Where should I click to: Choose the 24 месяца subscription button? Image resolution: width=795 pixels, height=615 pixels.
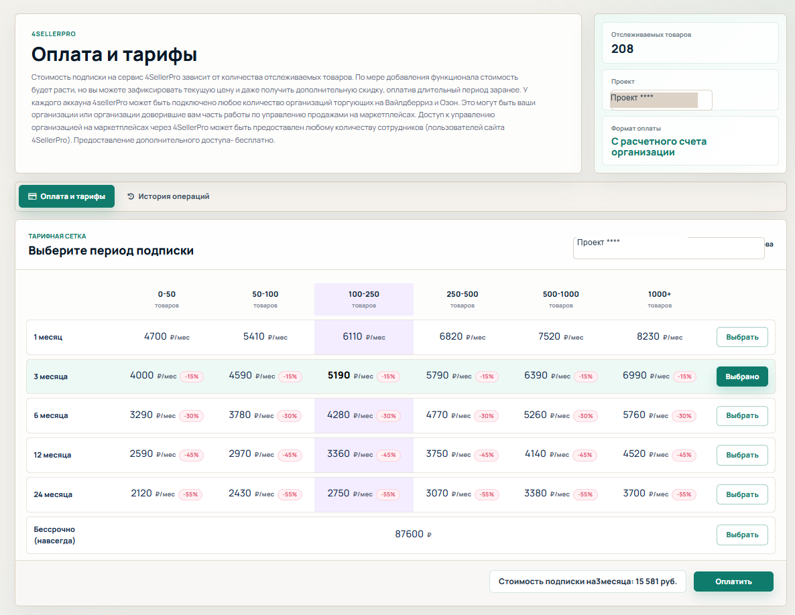pos(742,494)
